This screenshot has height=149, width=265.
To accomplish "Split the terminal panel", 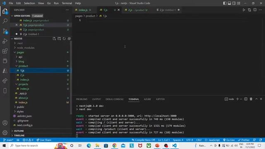I will coord(246,99).
